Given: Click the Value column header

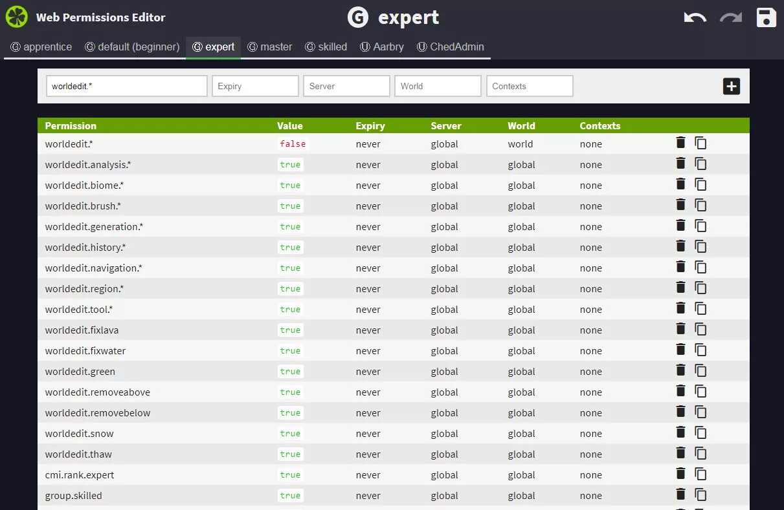Looking at the screenshot, I should [x=290, y=126].
